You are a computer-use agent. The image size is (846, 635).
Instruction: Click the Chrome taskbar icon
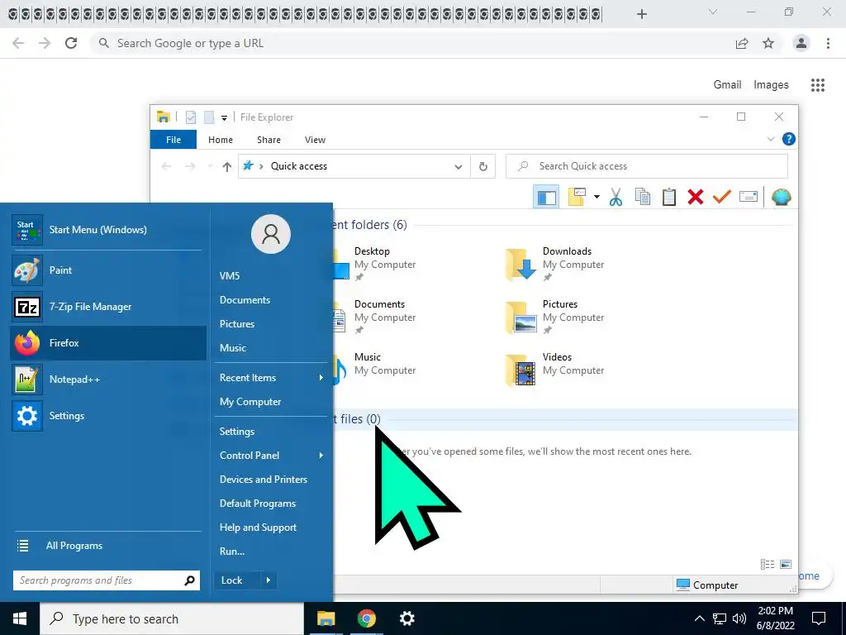tap(366, 618)
